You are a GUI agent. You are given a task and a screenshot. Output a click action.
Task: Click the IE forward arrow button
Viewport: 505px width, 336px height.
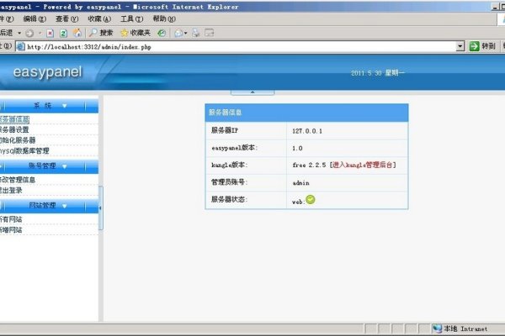(29, 33)
